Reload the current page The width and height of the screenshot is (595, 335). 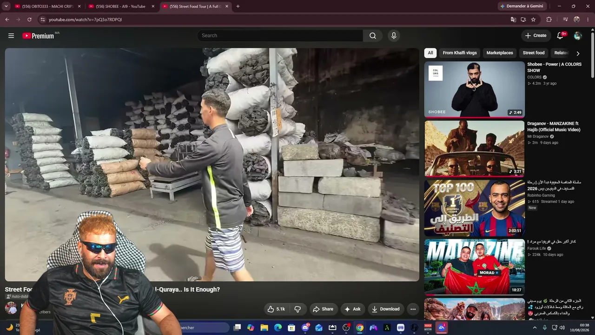(x=29, y=20)
